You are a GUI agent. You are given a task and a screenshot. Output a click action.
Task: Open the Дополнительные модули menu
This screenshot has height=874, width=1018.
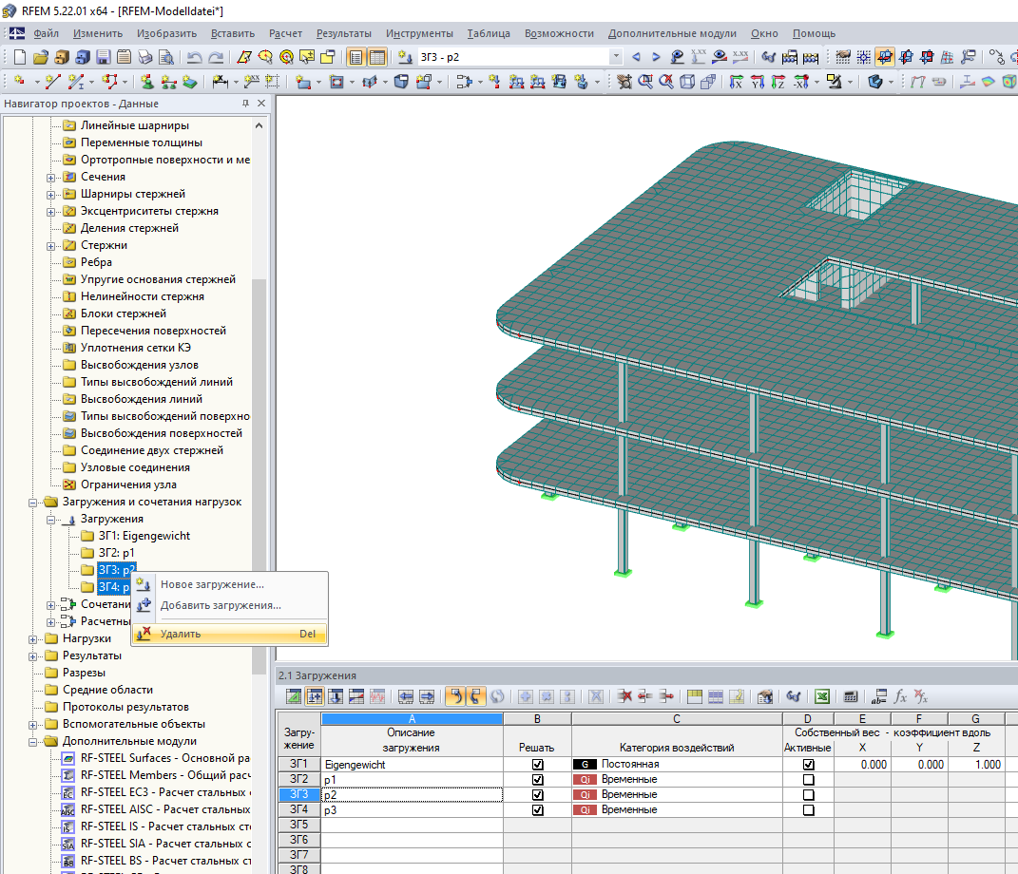click(672, 33)
